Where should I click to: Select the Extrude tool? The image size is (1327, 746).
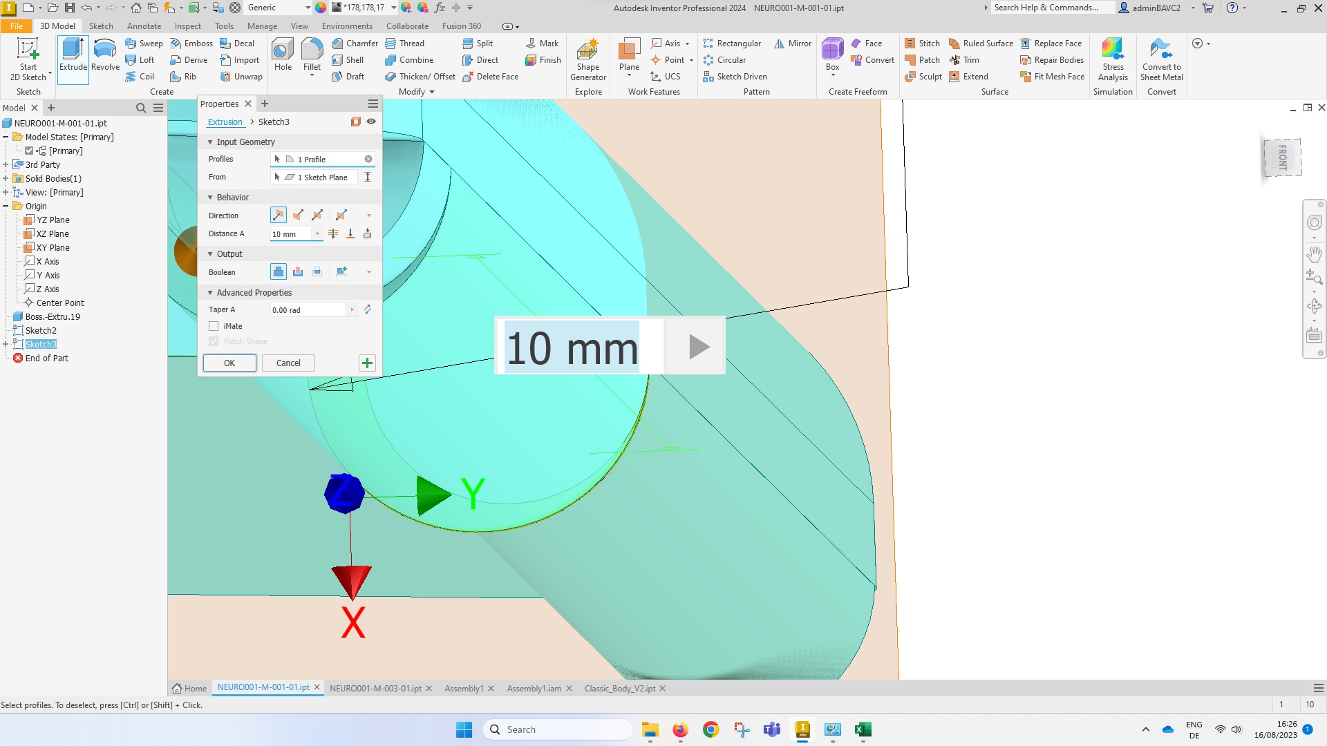(73, 59)
